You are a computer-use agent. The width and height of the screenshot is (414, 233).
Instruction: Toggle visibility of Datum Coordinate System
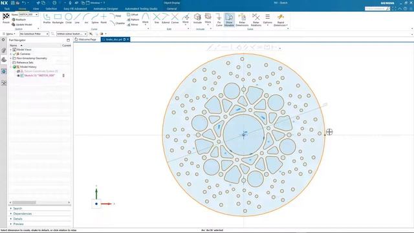[18, 71]
